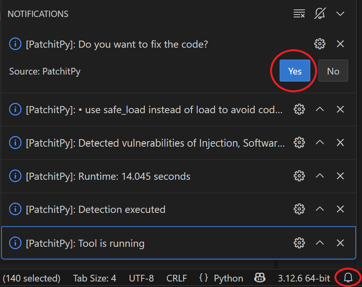Click No to decline the fix

point(333,71)
